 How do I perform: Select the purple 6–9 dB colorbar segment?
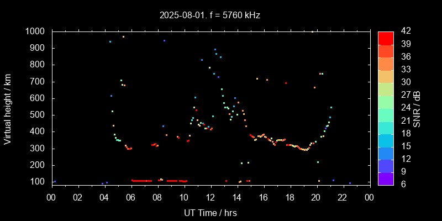pos(386,178)
